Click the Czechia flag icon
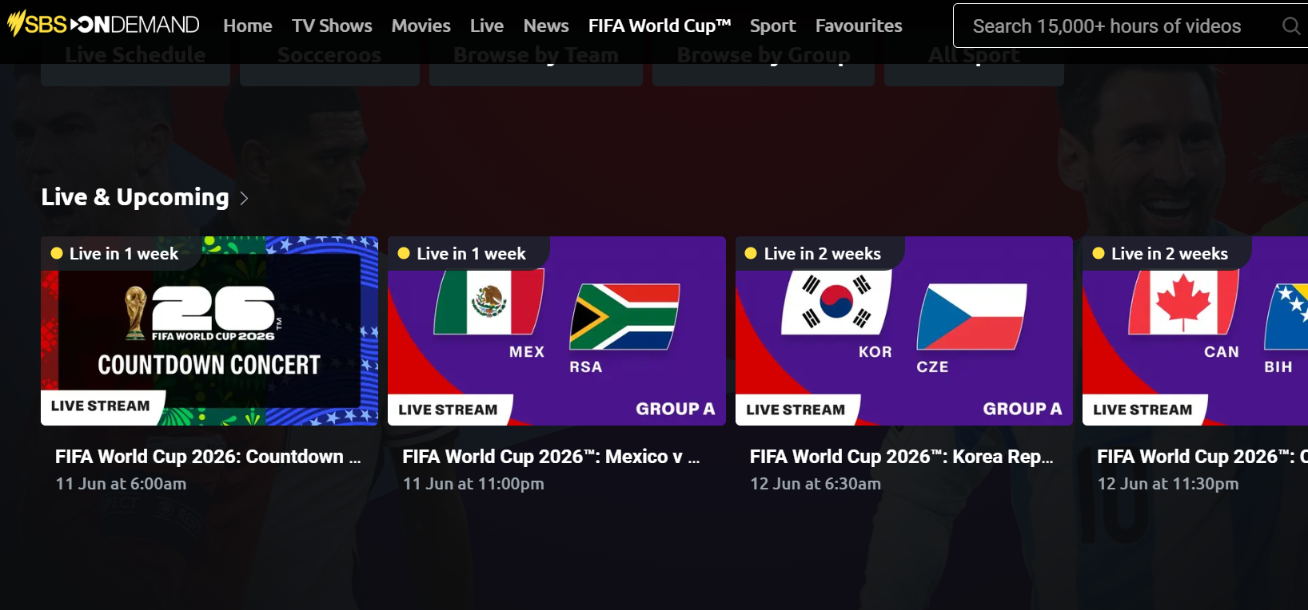Image resolution: width=1308 pixels, height=610 pixels. 971,317
